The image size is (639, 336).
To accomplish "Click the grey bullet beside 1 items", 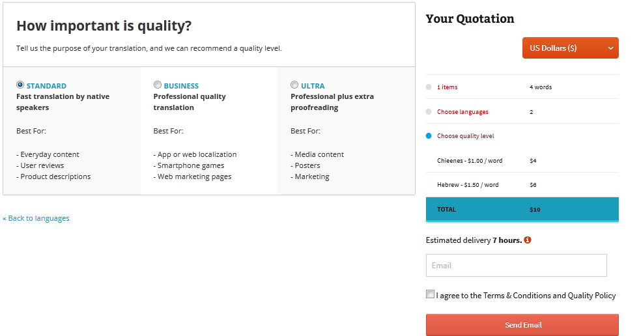I will pyautogui.click(x=429, y=87).
